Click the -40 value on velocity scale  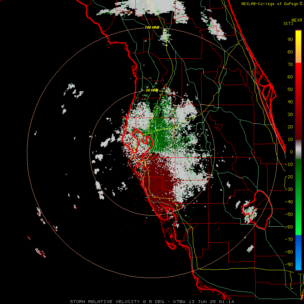pos(289,202)
